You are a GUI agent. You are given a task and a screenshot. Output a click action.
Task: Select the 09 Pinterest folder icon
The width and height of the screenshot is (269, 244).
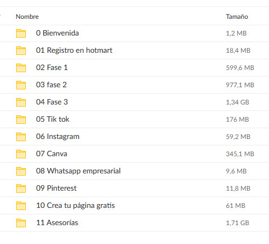click(21, 189)
